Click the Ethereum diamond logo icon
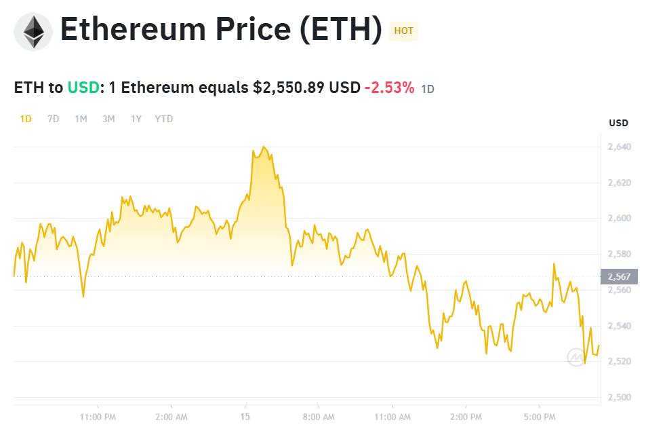 33,32
